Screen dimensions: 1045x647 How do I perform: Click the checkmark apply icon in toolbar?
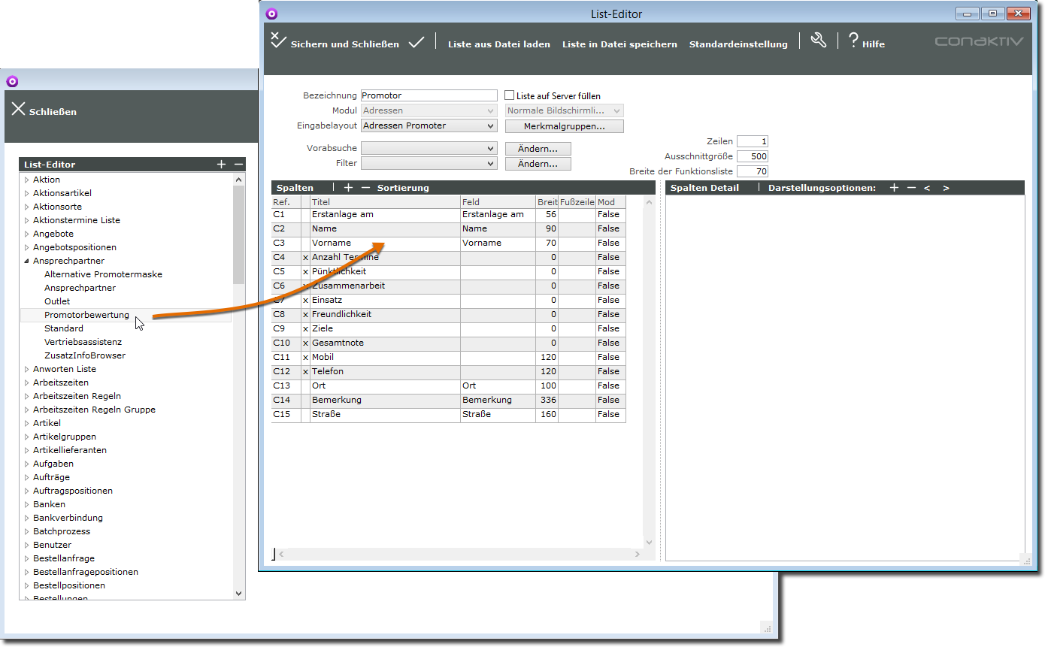click(416, 43)
